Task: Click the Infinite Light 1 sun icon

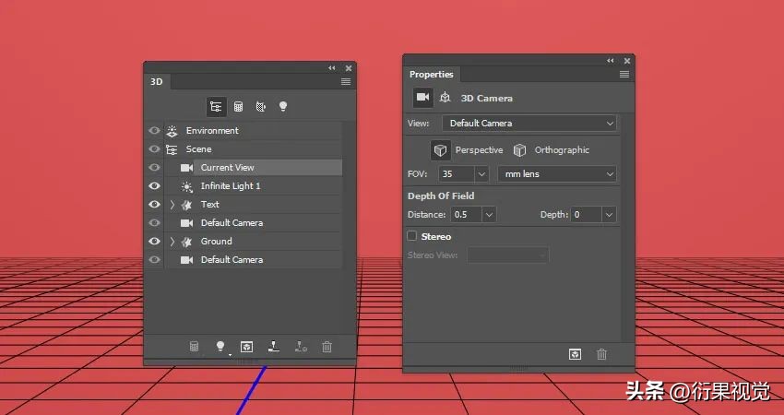Action: [186, 186]
